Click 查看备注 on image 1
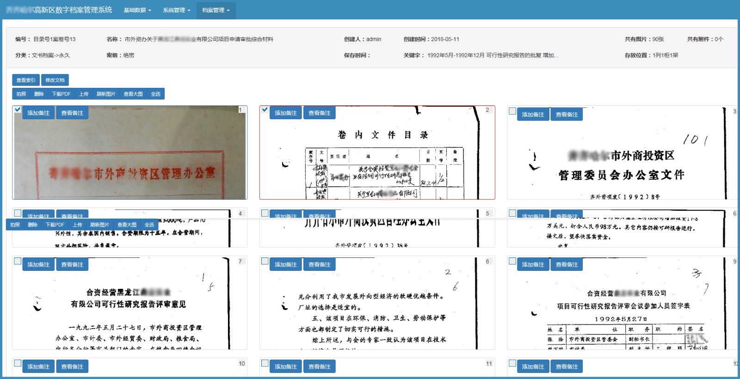This screenshot has width=740, height=379. 72,113
